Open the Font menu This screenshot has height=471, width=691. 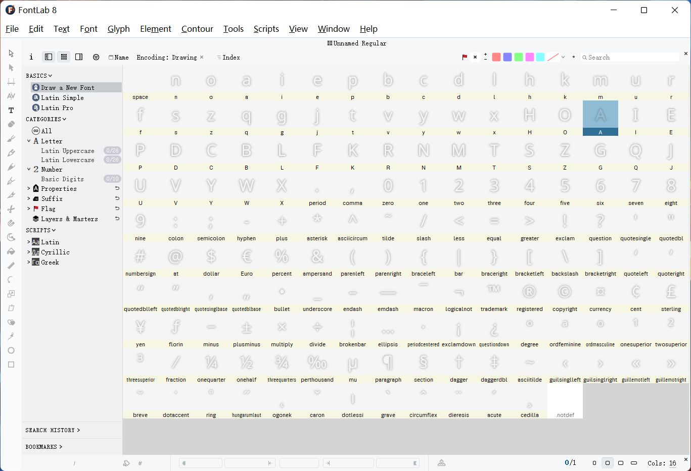click(88, 29)
